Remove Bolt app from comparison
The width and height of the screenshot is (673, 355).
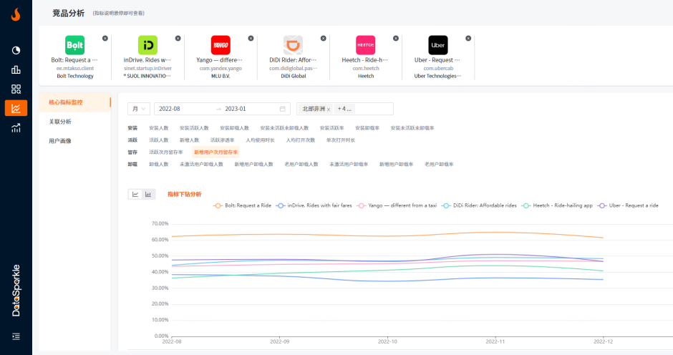(105, 38)
